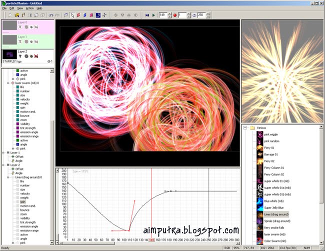This screenshot has width=325, height=251.
Task: Choose the Spirals (drag around) emitter
Action: coord(277,221)
